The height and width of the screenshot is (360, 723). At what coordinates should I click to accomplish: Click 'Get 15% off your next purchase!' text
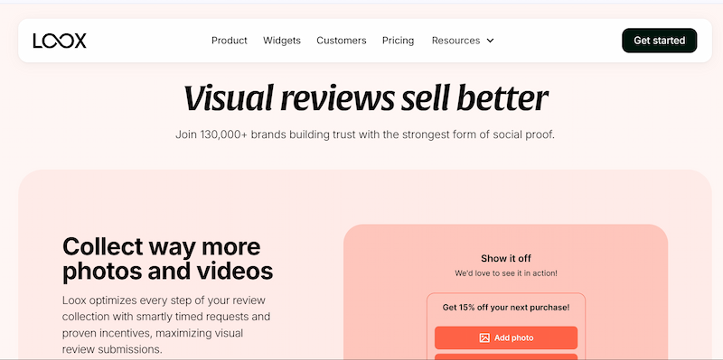pyautogui.click(x=506, y=307)
